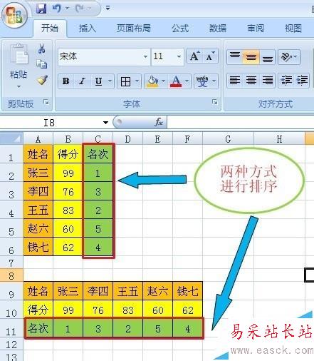Center text horizontally
The width and height of the screenshot is (314, 361).
click(251, 81)
